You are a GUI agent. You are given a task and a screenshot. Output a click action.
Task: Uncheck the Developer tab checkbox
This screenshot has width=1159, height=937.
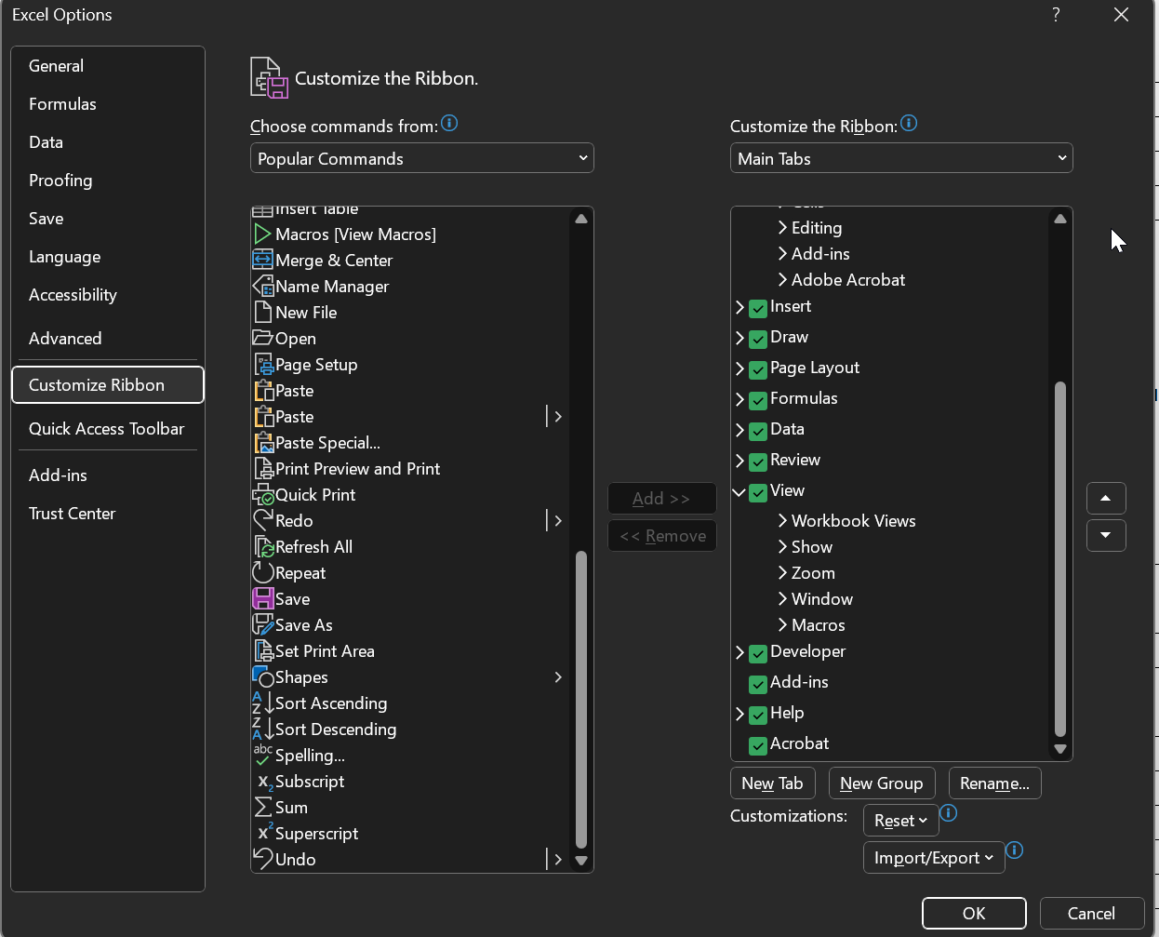tap(758, 653)
